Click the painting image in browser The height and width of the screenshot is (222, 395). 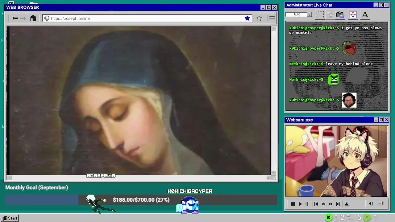[x=139, y=101]
